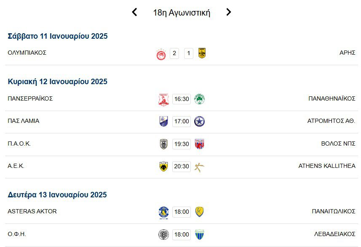This screenshot has height=247, width=361.
Task: Click the 20:30 kickoff time box
Action: (182, 167)
